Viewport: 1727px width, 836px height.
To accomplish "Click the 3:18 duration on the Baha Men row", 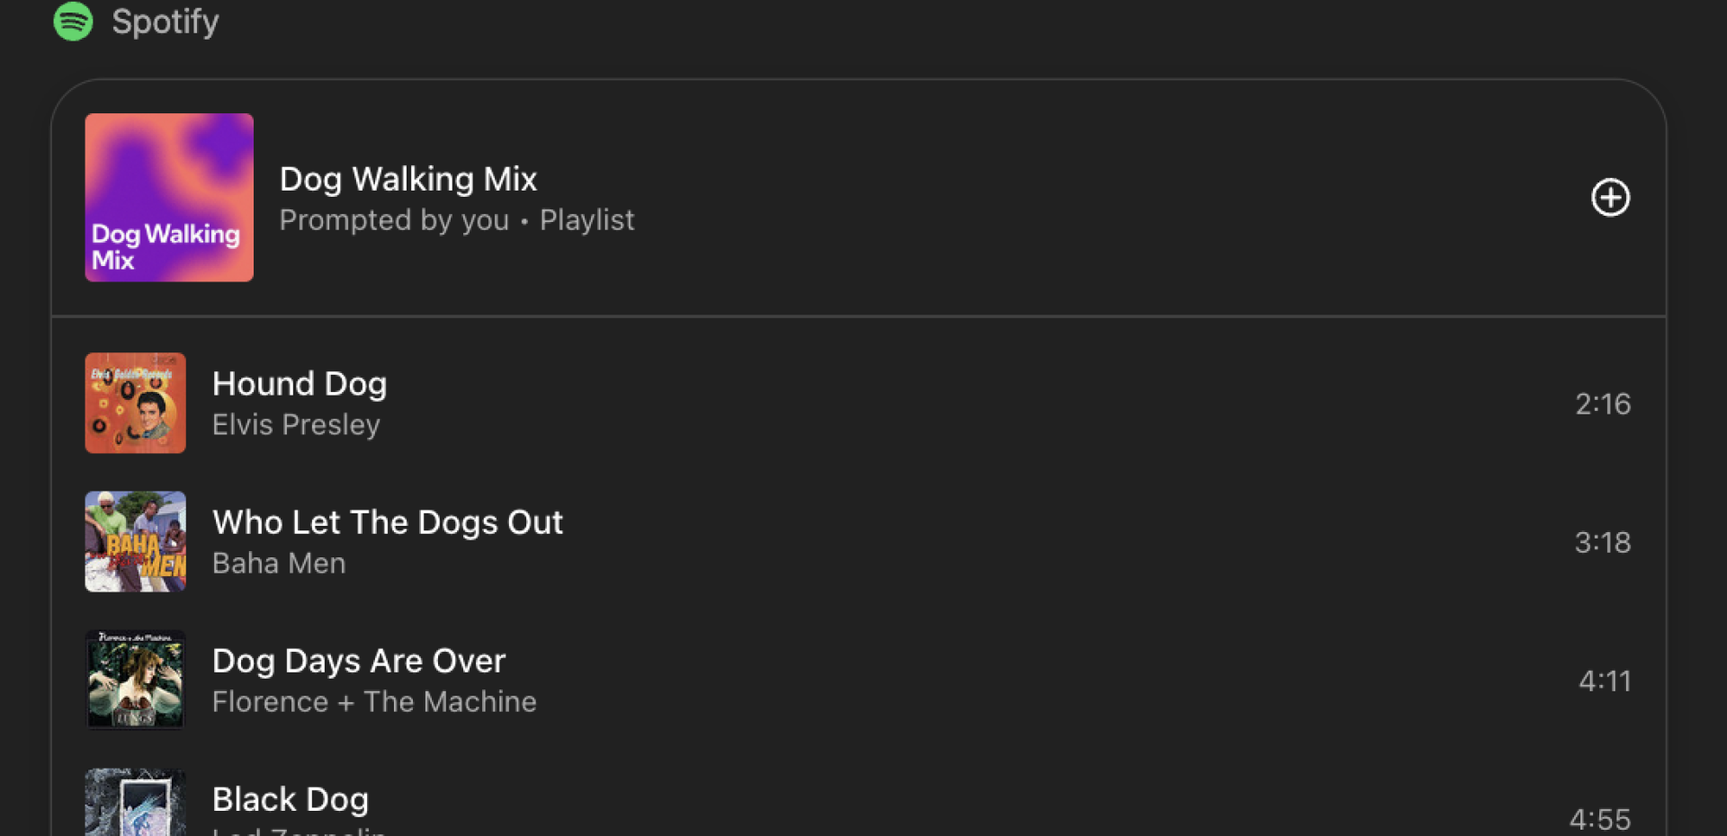I will (x=1603, y=542).
